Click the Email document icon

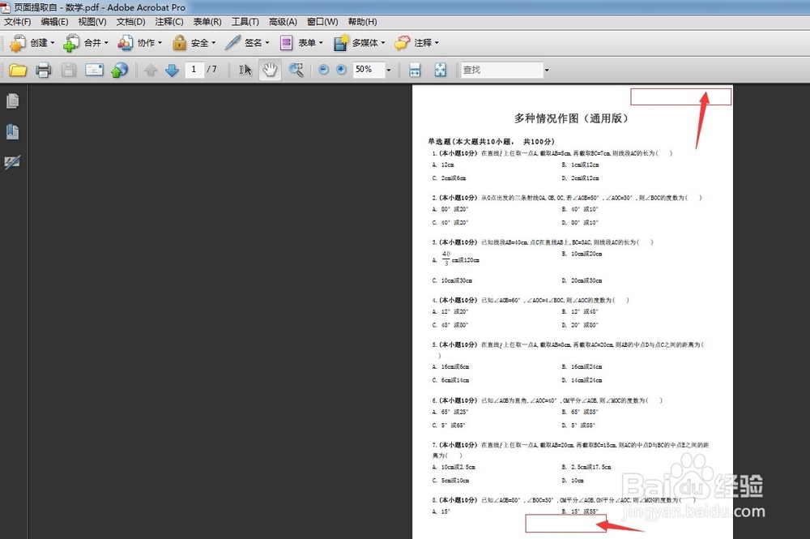[96, 70]
